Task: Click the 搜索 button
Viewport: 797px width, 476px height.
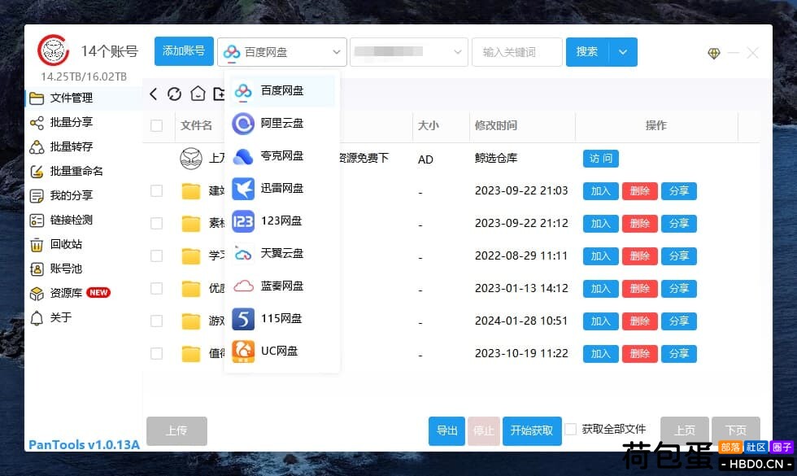Action: pos(587,52)
